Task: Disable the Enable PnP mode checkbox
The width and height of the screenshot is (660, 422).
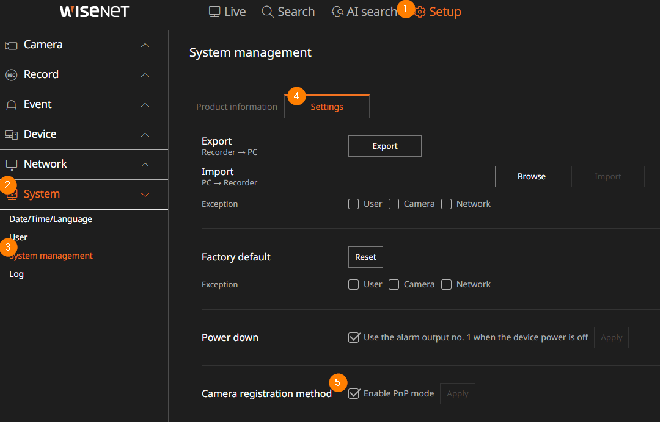Action: pos(354,393)
